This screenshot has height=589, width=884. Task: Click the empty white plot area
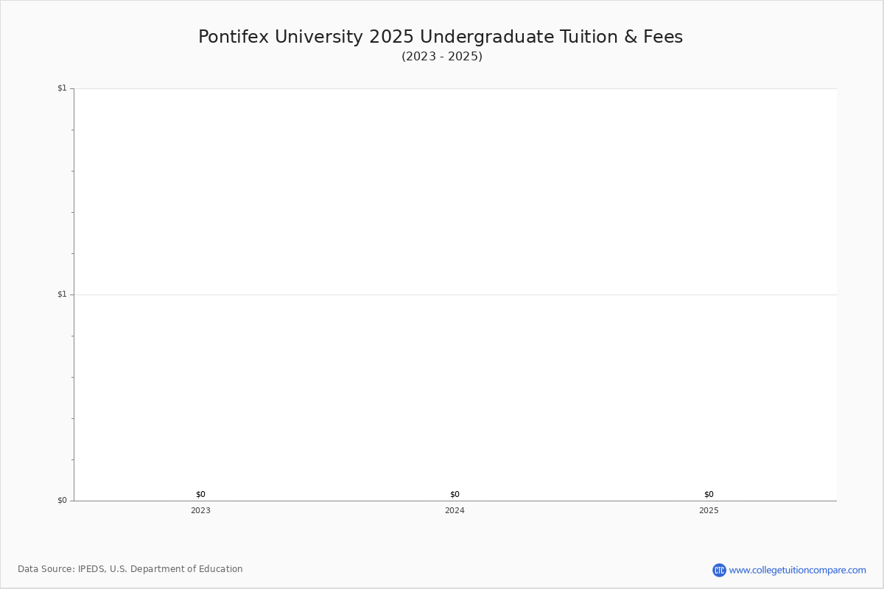pos(455,191)
